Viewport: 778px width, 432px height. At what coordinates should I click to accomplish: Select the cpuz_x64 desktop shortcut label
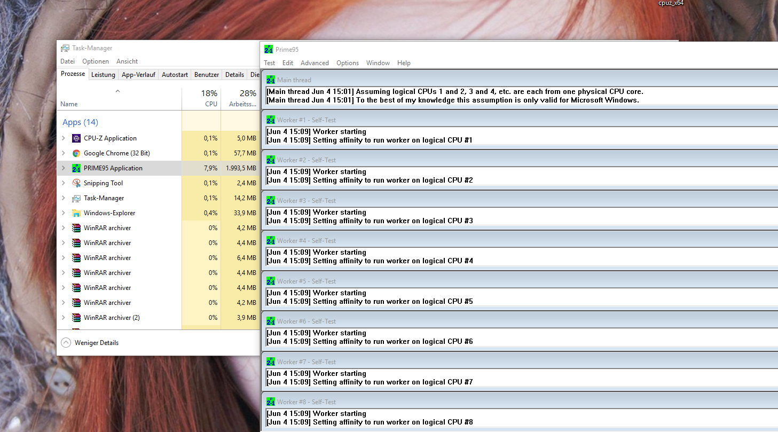click(671, 3)
